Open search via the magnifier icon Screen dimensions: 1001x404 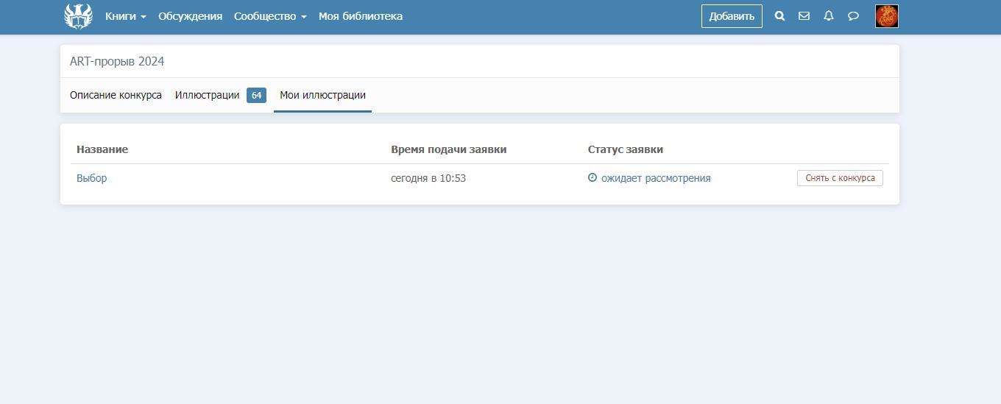point(779,16)
